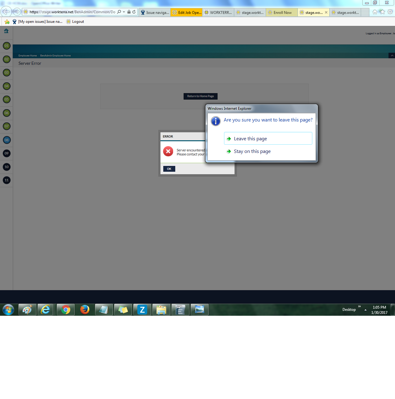Click the Leave this page option

click(x=268, y=138)
